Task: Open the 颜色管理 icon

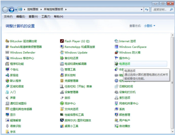Action: point(116,115)
